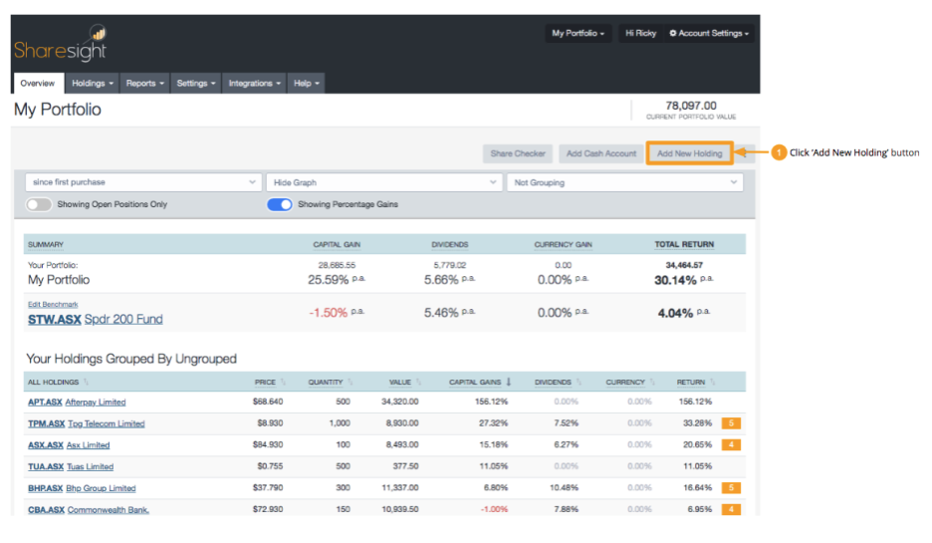Click the Edit Benchmark link
The image size is (932, 543).
[x=53, y=305]
